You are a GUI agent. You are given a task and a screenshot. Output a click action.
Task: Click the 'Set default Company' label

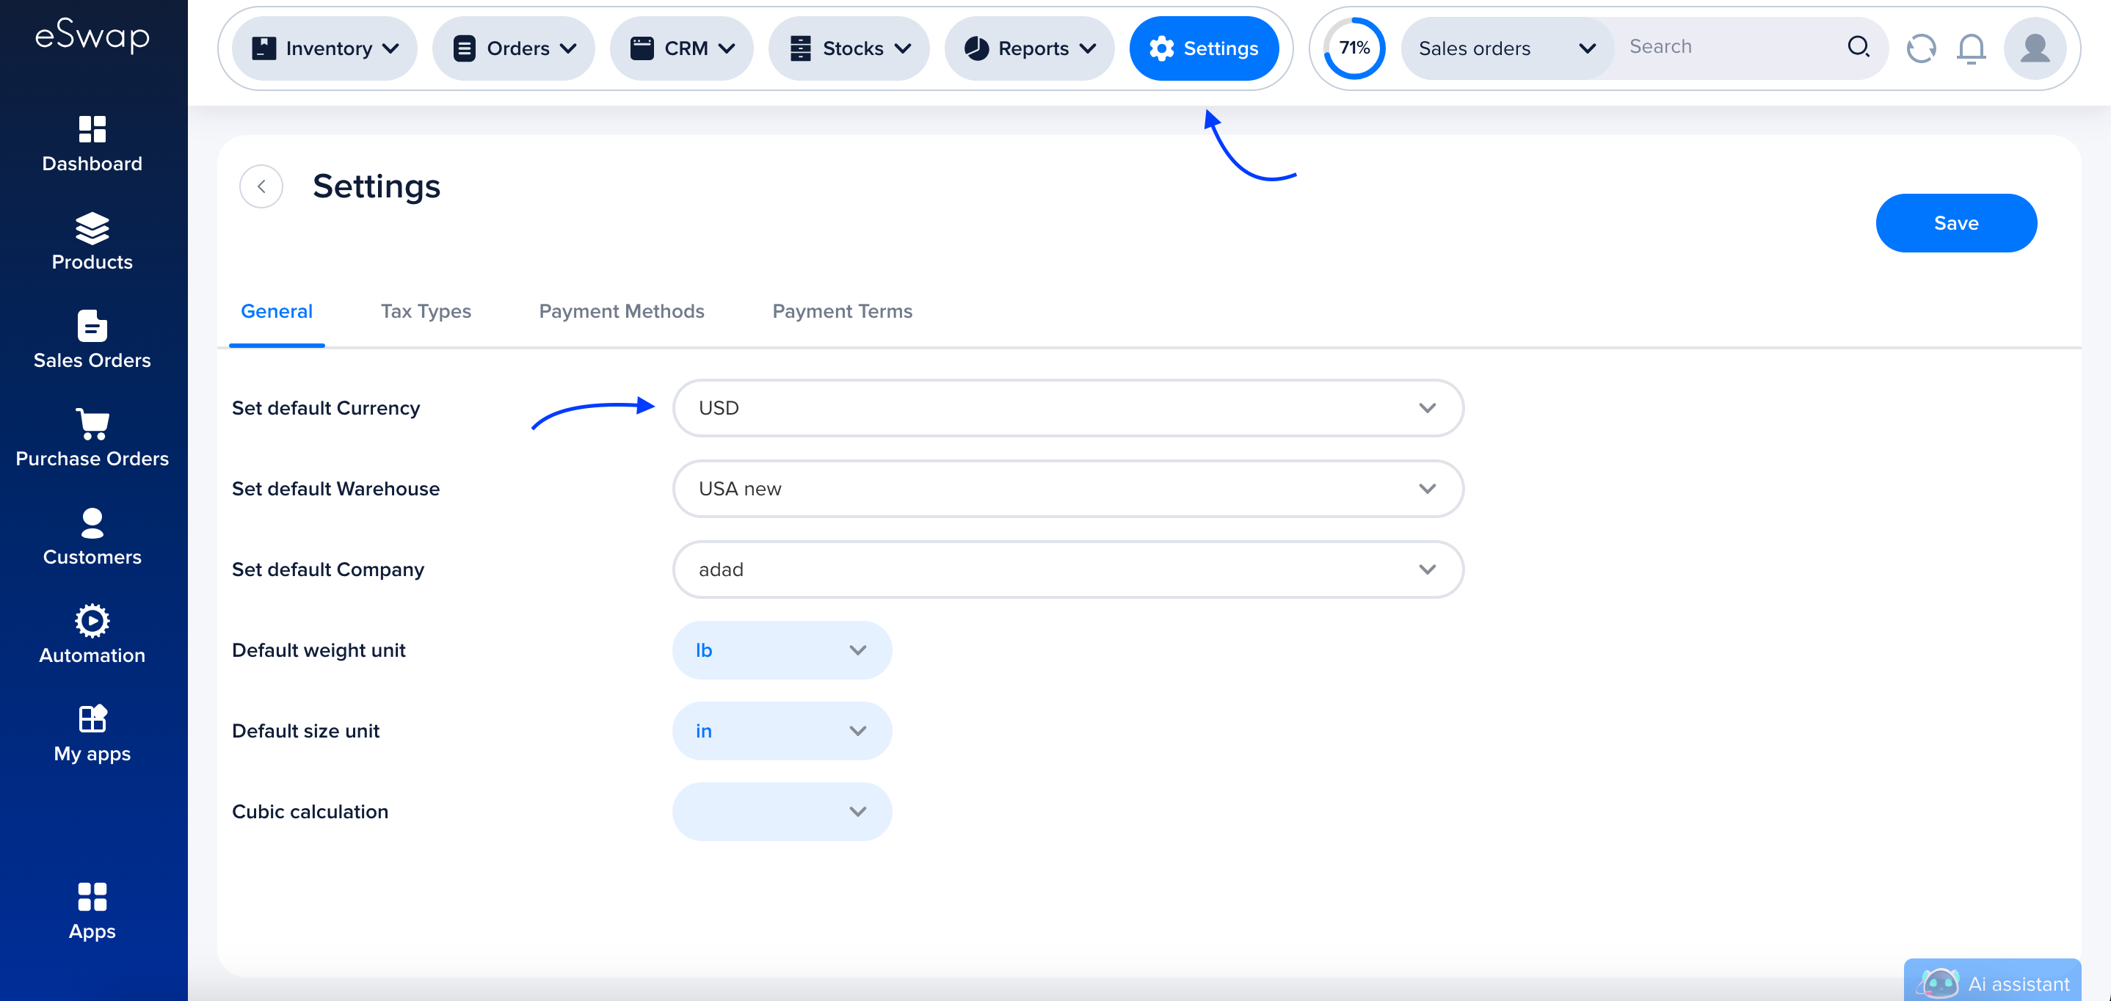point(328,569)
